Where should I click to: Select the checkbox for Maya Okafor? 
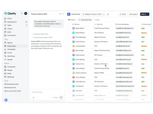tap(69, 28)
